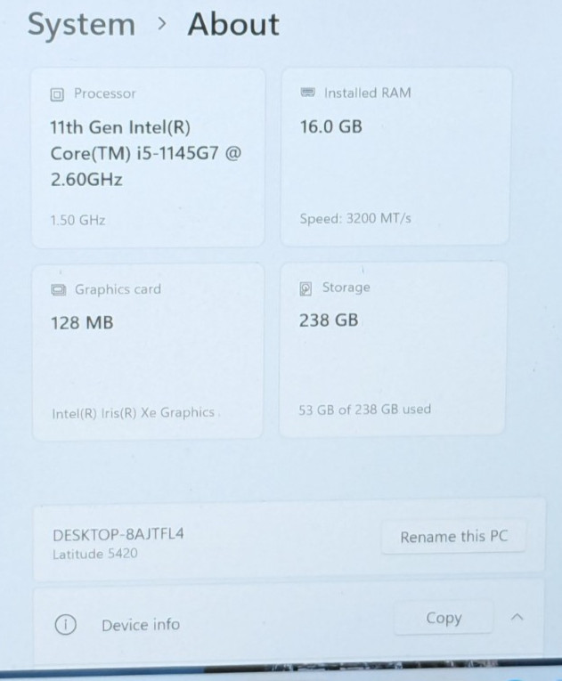Screen dimensions: 562x681
Task: Open the Installed RAM card
Action: [x=395, y=157]
